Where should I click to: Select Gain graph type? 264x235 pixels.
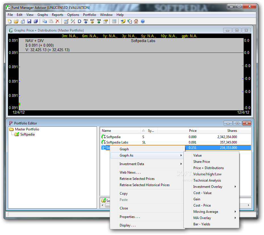pyautogui.click(x=211, y=199)
